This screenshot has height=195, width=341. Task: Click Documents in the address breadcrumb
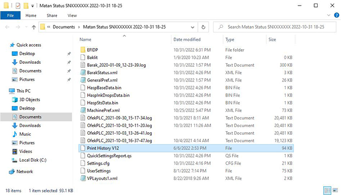(64, 27)
